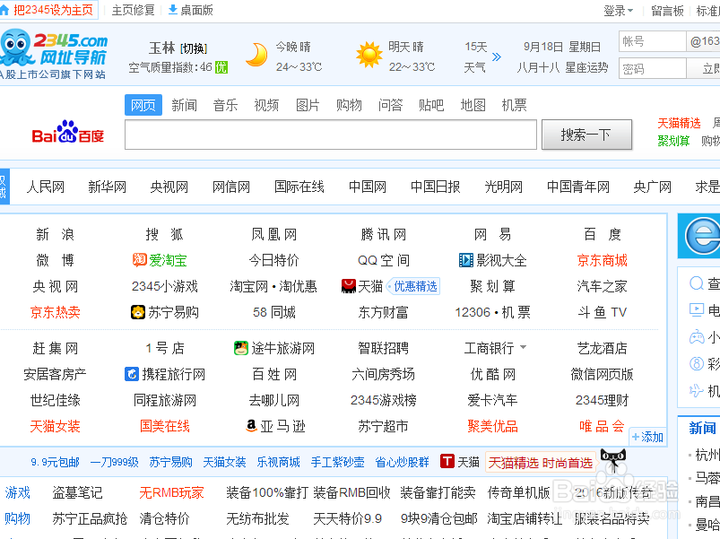Open the 聚划算 green link beside search
Viewport: 720px width, 539px height.
pos(673,141)
